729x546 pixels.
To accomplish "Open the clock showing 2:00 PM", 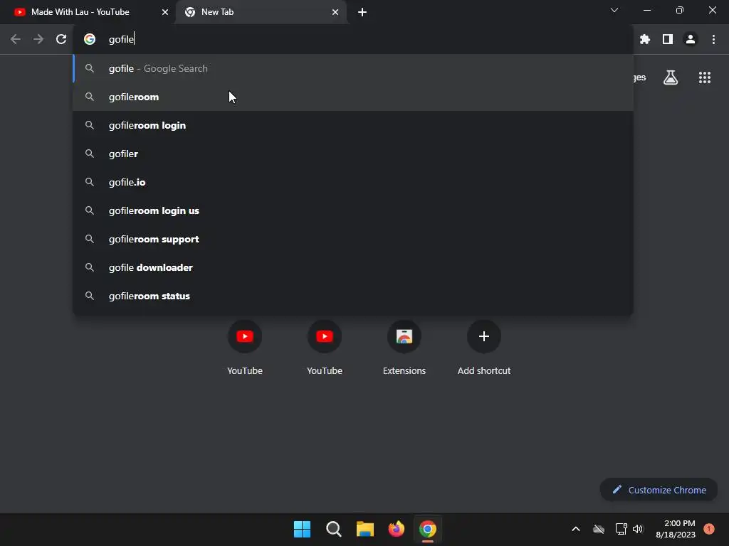I will click(676, 529).
